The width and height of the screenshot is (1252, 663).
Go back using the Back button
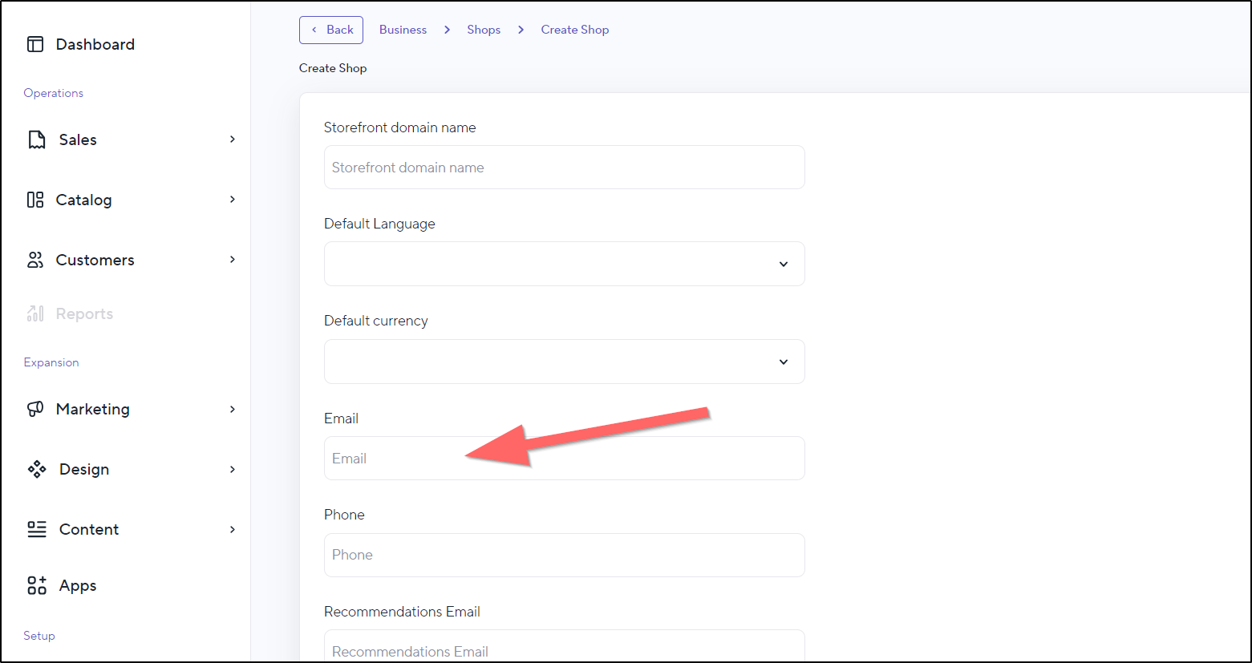331,30
